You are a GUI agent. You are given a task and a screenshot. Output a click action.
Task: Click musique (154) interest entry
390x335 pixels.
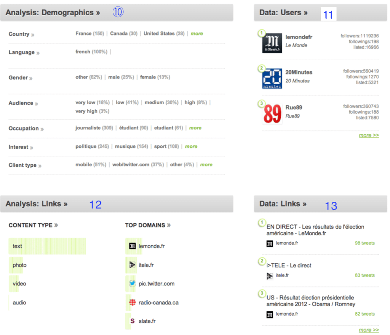coord(131,146)
